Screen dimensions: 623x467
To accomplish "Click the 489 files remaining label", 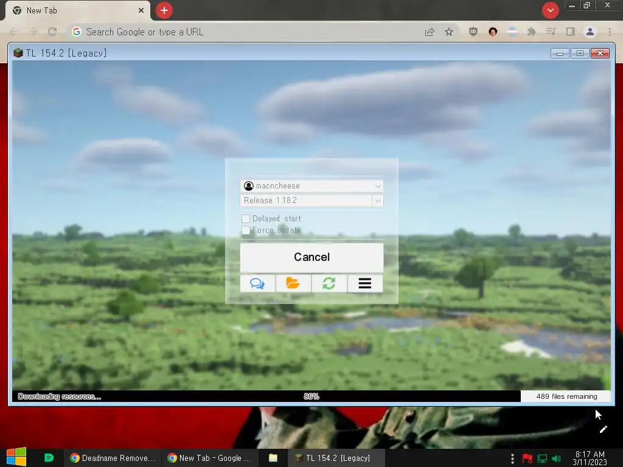I will click(566, 396).
